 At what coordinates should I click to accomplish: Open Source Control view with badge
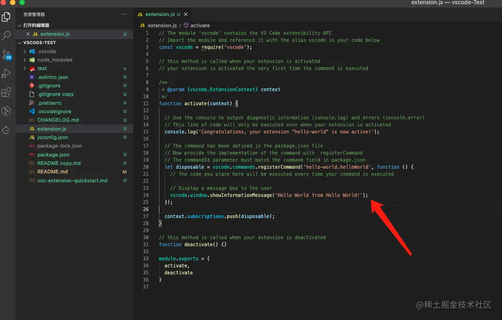point(7,55)
